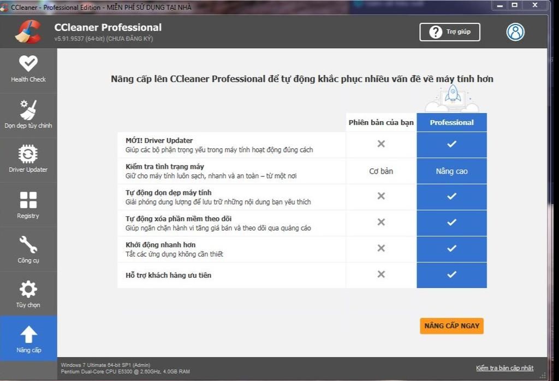Minimize the CCleaner window
The image size is (559, 381).
tap(500, 5)
